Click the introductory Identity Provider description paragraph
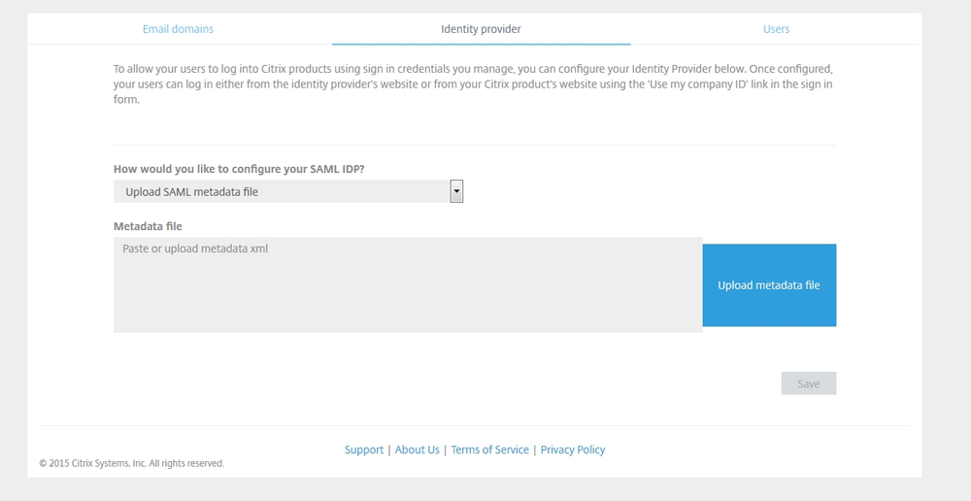The height and width of the screenshot is (501, 971). tap(473, 84)
